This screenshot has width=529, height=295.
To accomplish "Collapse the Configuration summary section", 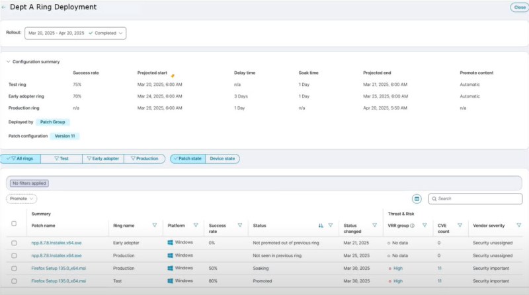I will click(9, 61).
